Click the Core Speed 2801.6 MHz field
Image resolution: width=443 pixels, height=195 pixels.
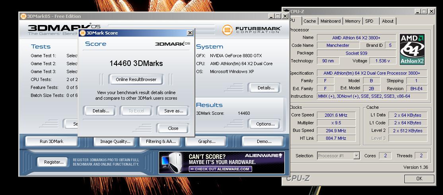(x=336, y=115)
